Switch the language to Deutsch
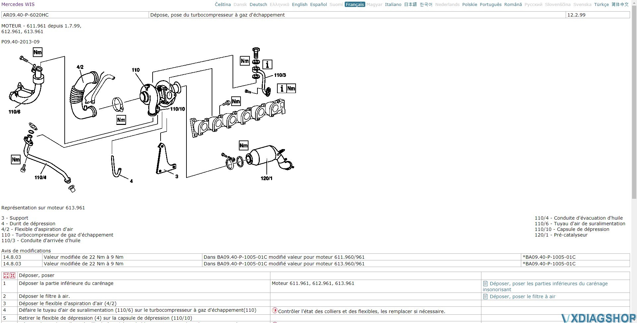637x323 pixels. (x=258, y=4)
